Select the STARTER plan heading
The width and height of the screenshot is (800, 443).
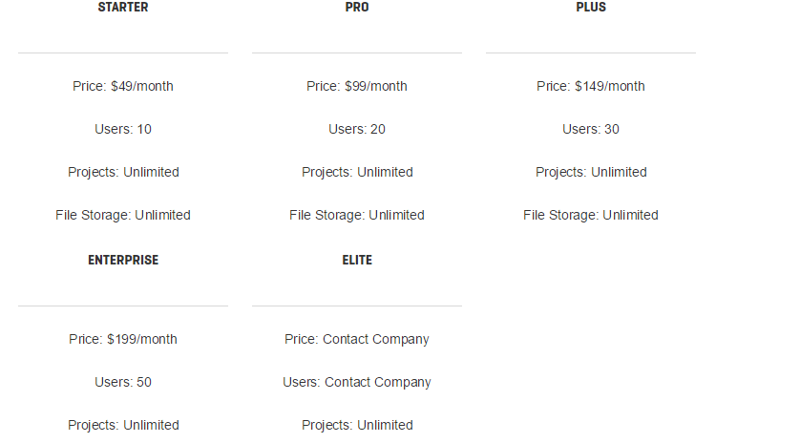tap(123, 7)
